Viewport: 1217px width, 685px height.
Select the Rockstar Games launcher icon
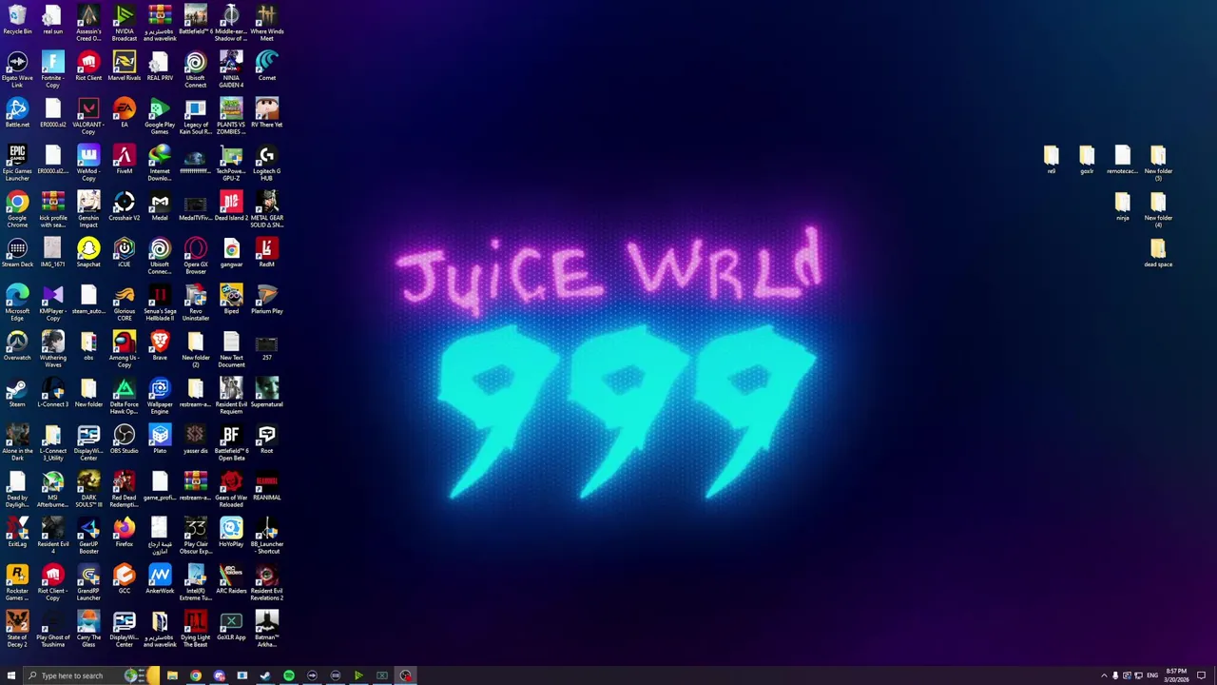tap(17, 582)
